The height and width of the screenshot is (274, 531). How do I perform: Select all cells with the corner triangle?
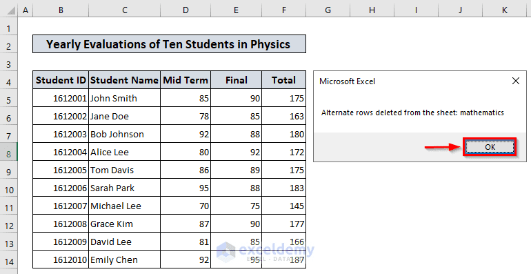[x=11, y=10]
